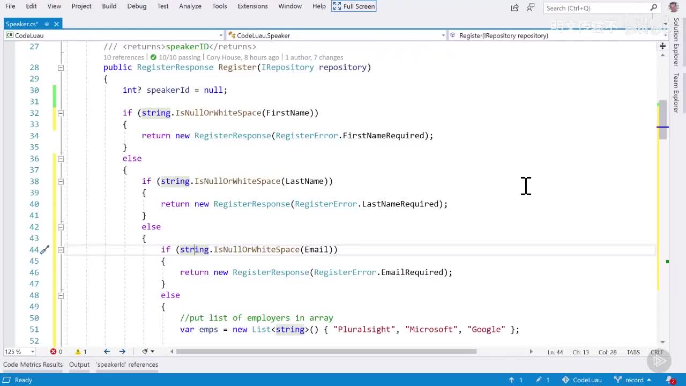Click the editor split window handle

pos(662,46)
